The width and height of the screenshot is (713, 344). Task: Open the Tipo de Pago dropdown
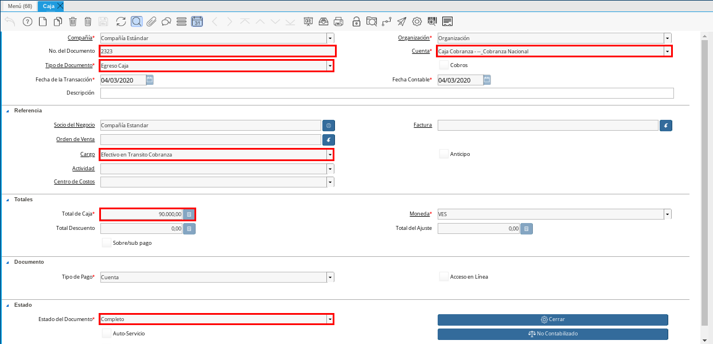coord(330,277)
